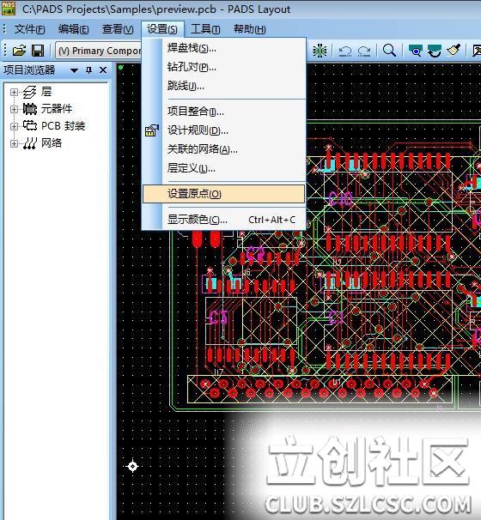Click the Design Rules menu icon

coord(152,130)
